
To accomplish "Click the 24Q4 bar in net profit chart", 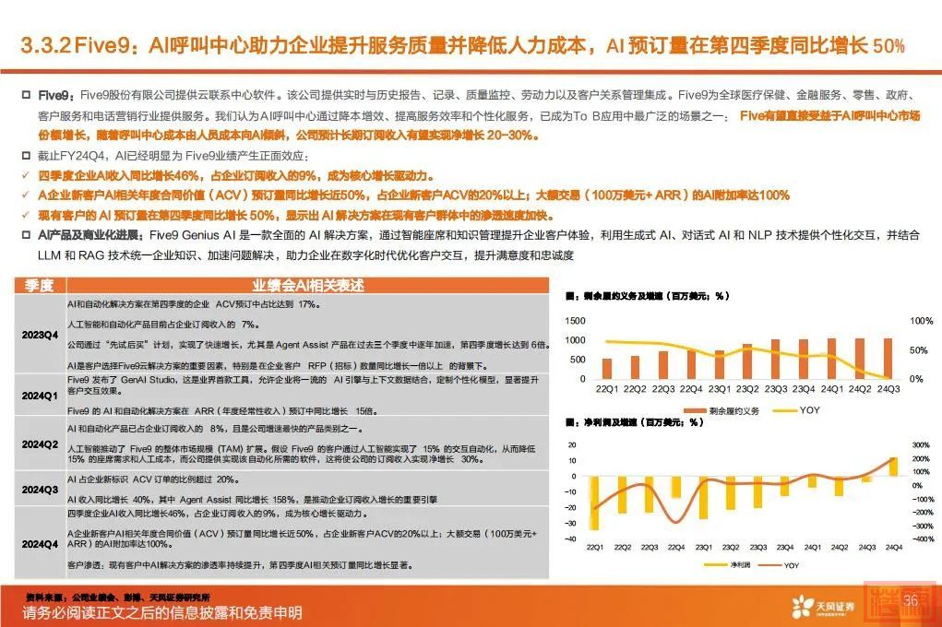I will point(894,467).
